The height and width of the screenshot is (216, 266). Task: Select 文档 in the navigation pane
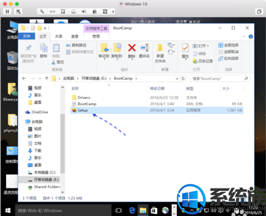click(x=35, y=144)
